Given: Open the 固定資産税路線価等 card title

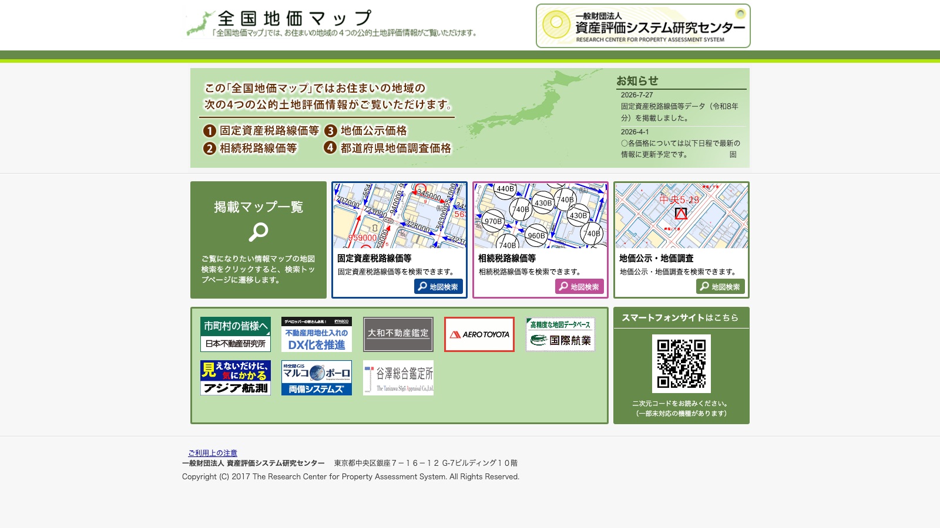Looking at the screenshot, I should click(x=374, y=258).
